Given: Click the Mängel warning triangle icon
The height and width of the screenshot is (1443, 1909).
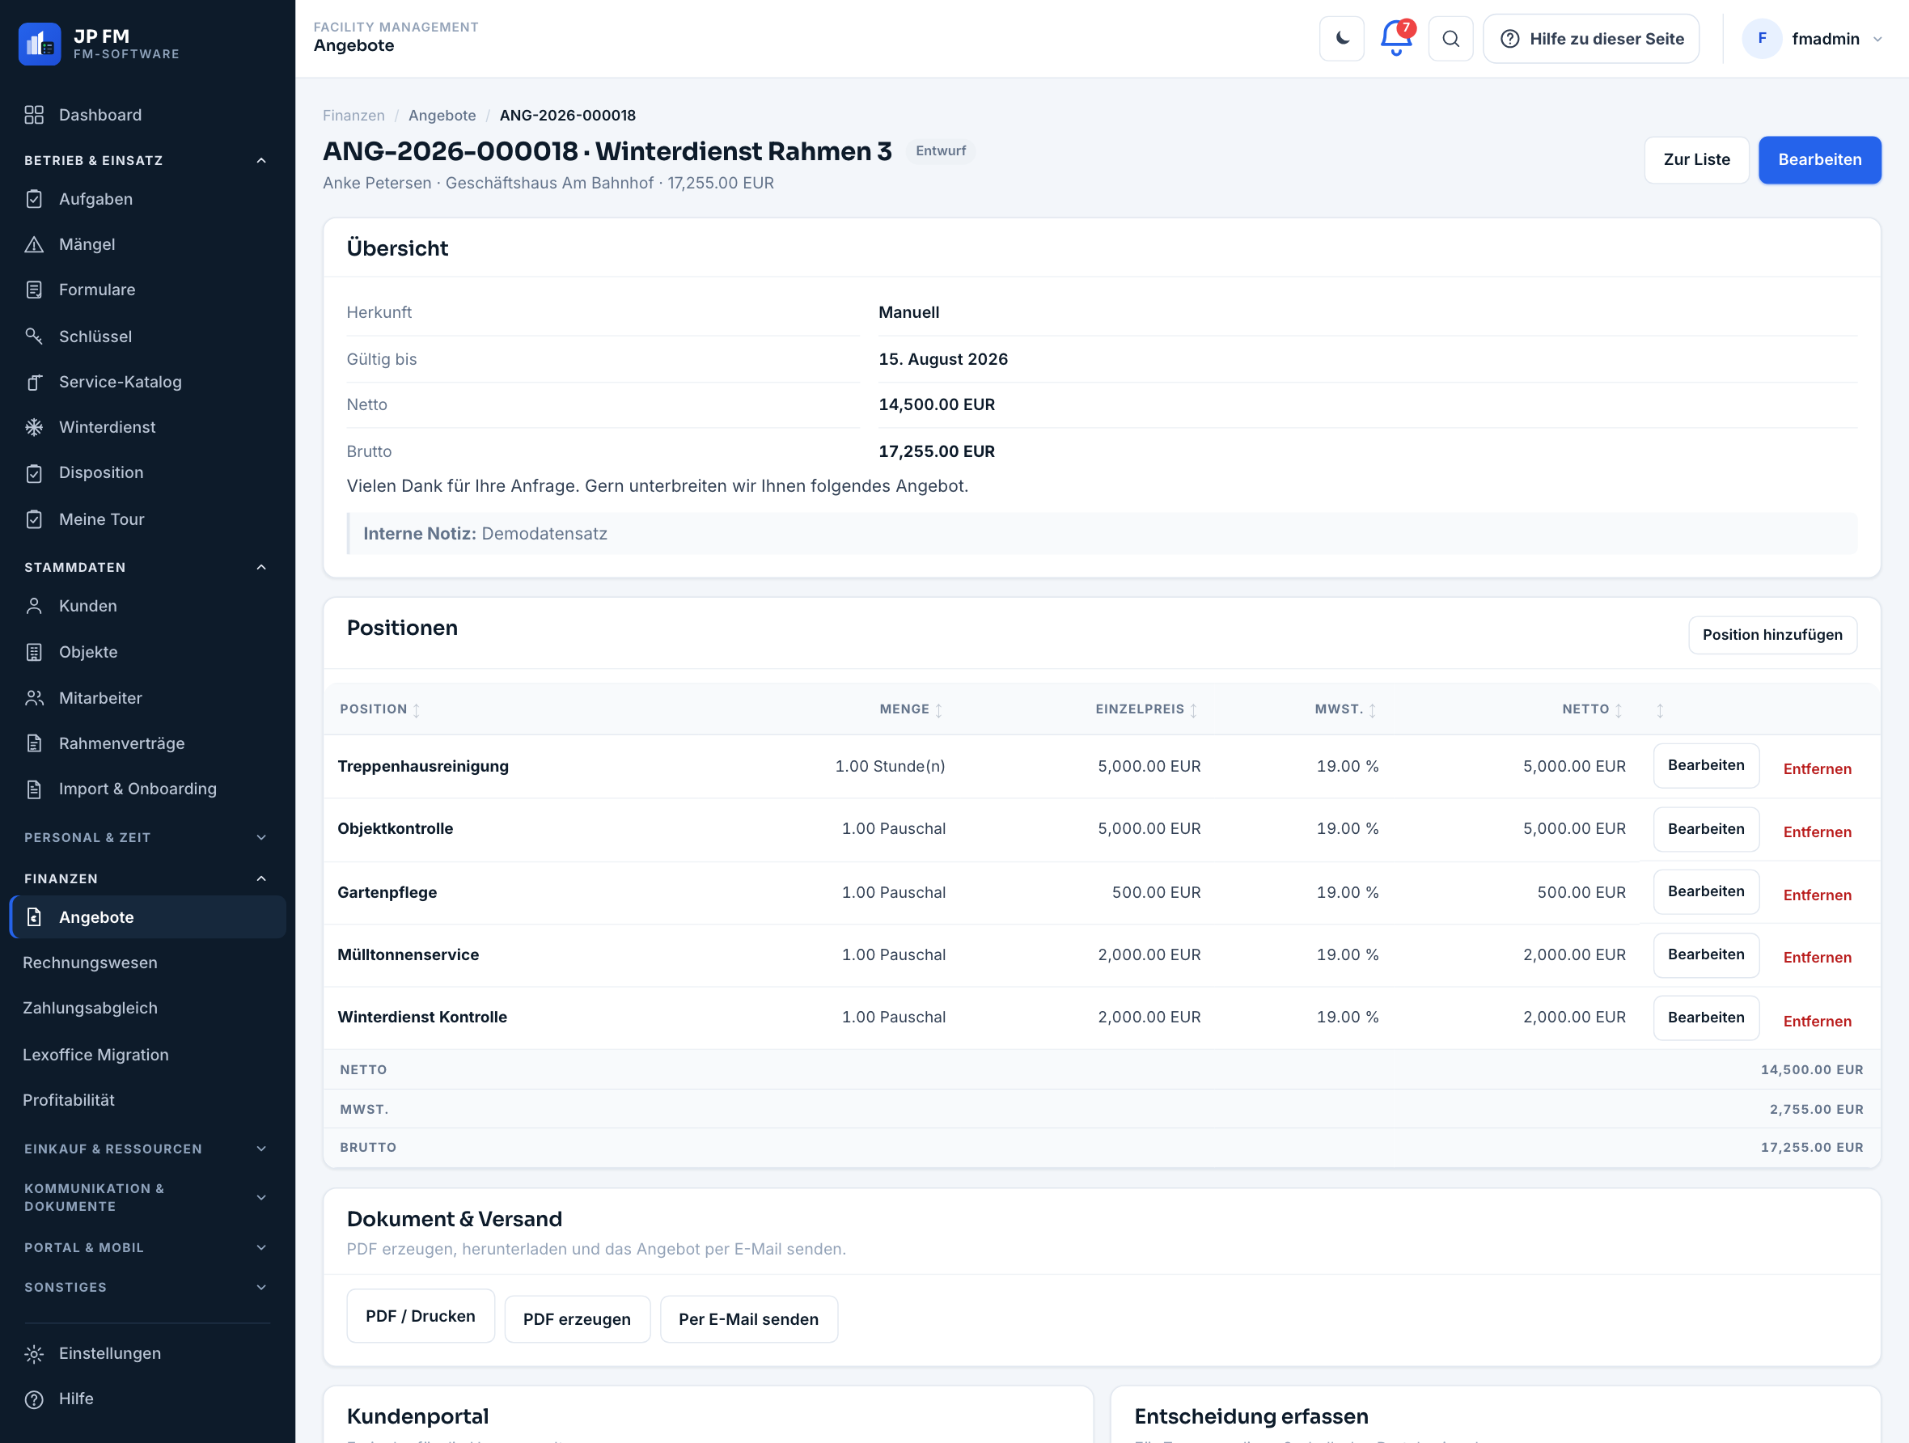Looking at the screenshot, I should pyautogui.click(x=34, y=244).
